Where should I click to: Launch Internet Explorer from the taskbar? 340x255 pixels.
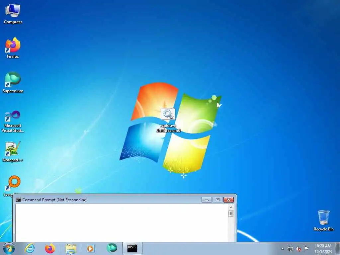30,248
